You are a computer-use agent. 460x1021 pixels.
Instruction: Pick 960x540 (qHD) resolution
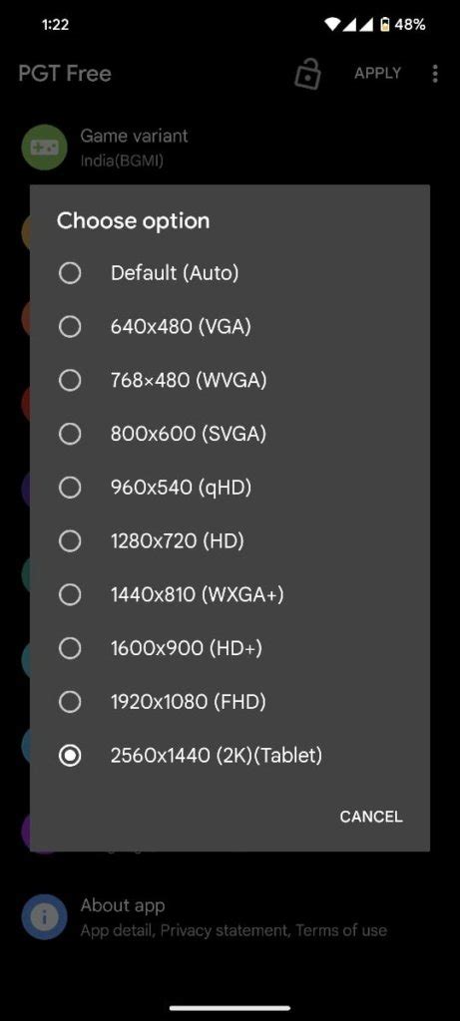click(230, 487)
